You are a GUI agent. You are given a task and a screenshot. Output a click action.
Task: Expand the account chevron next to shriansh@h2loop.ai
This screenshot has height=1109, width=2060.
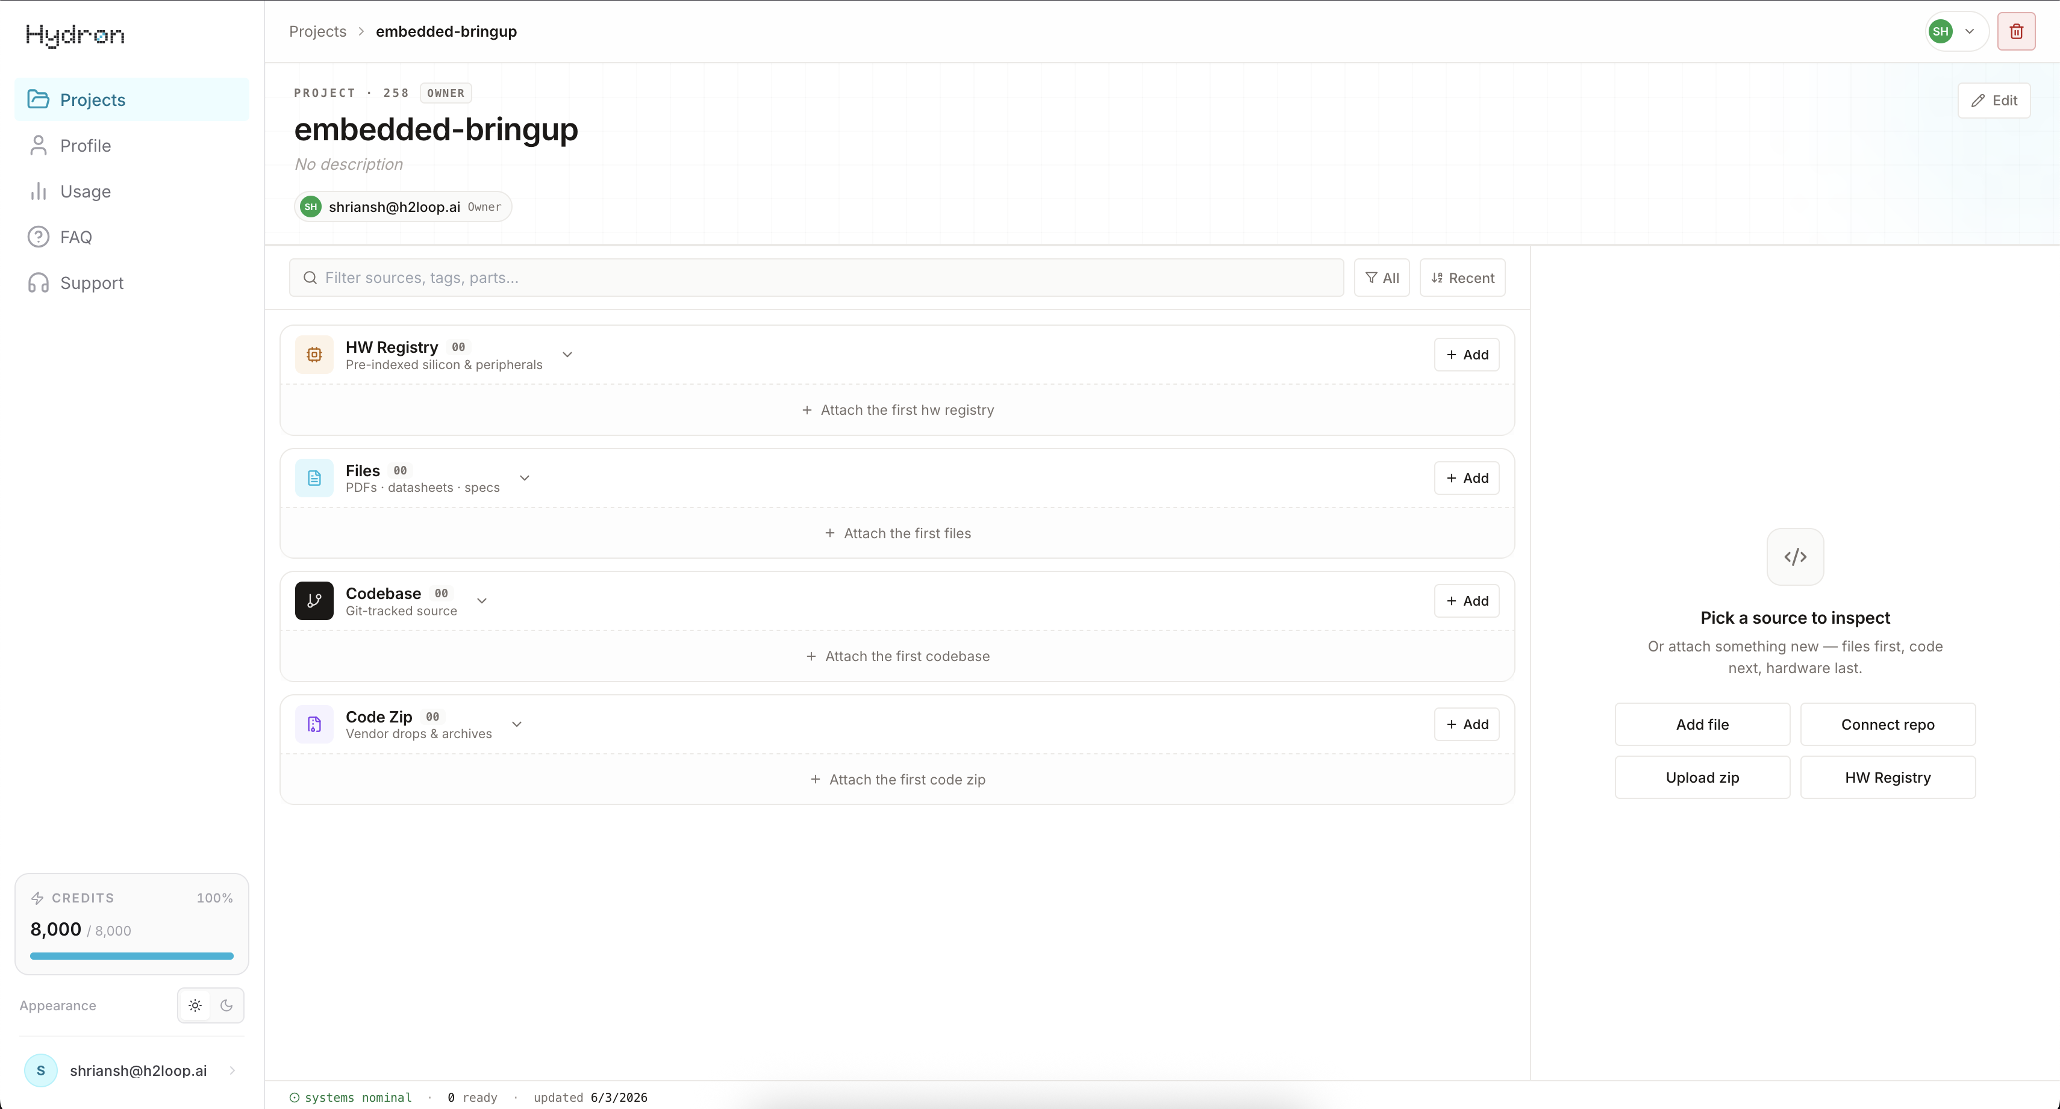coord(233,1070)
